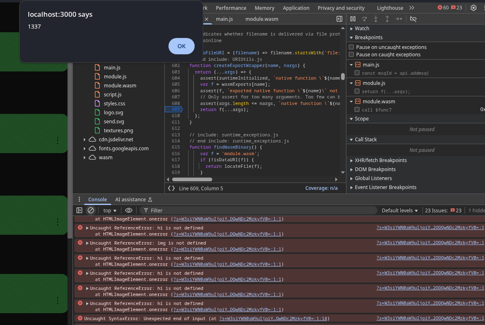Focus the console Filter field
This screenshot has width=485, height=325.
(258, 210)
